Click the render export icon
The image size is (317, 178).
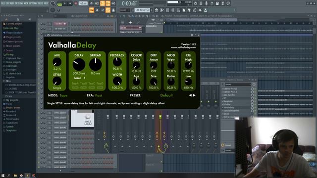[222, 3]
